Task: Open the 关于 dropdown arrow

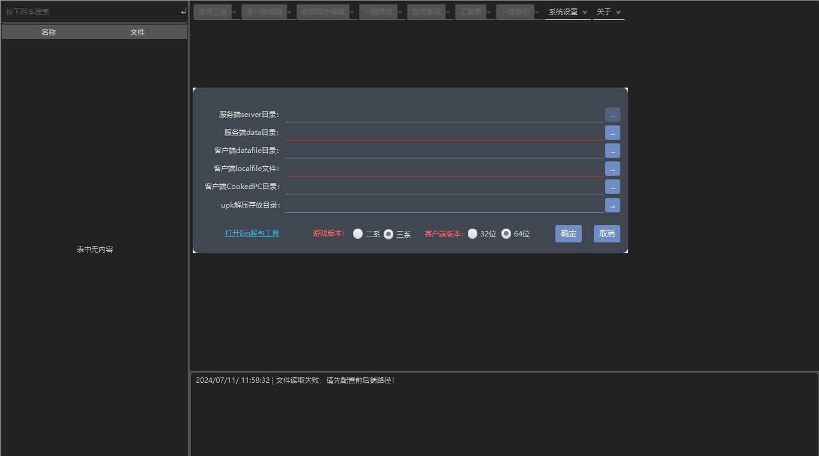Action: (618, 11)
